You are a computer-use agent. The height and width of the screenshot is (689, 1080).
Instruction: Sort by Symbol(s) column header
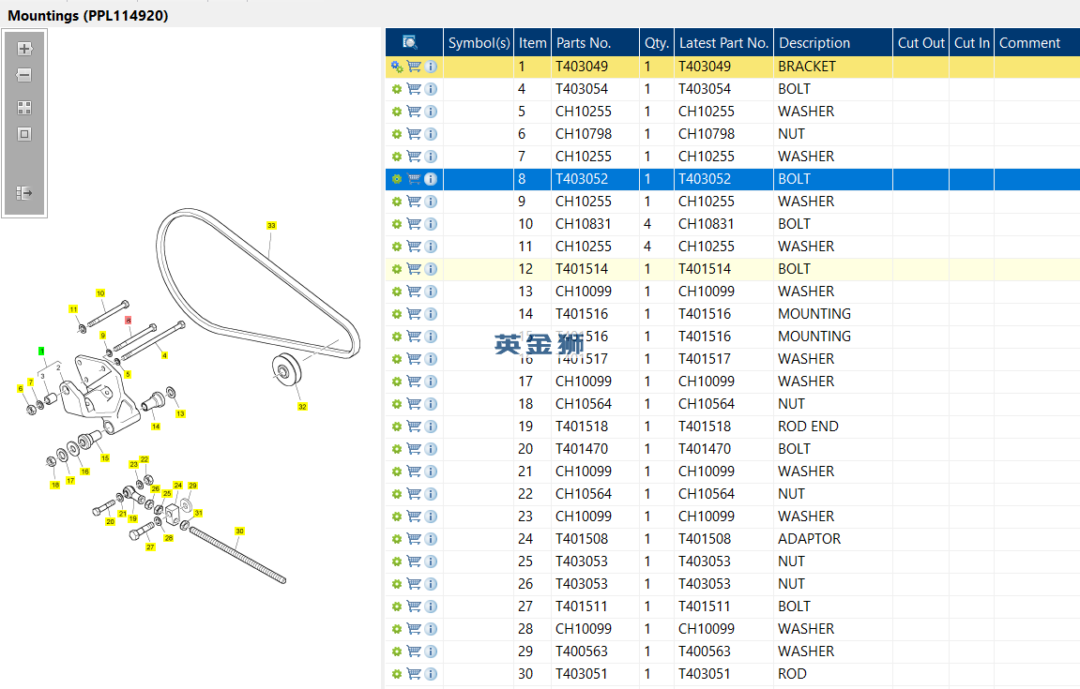(x=479, y=43)
